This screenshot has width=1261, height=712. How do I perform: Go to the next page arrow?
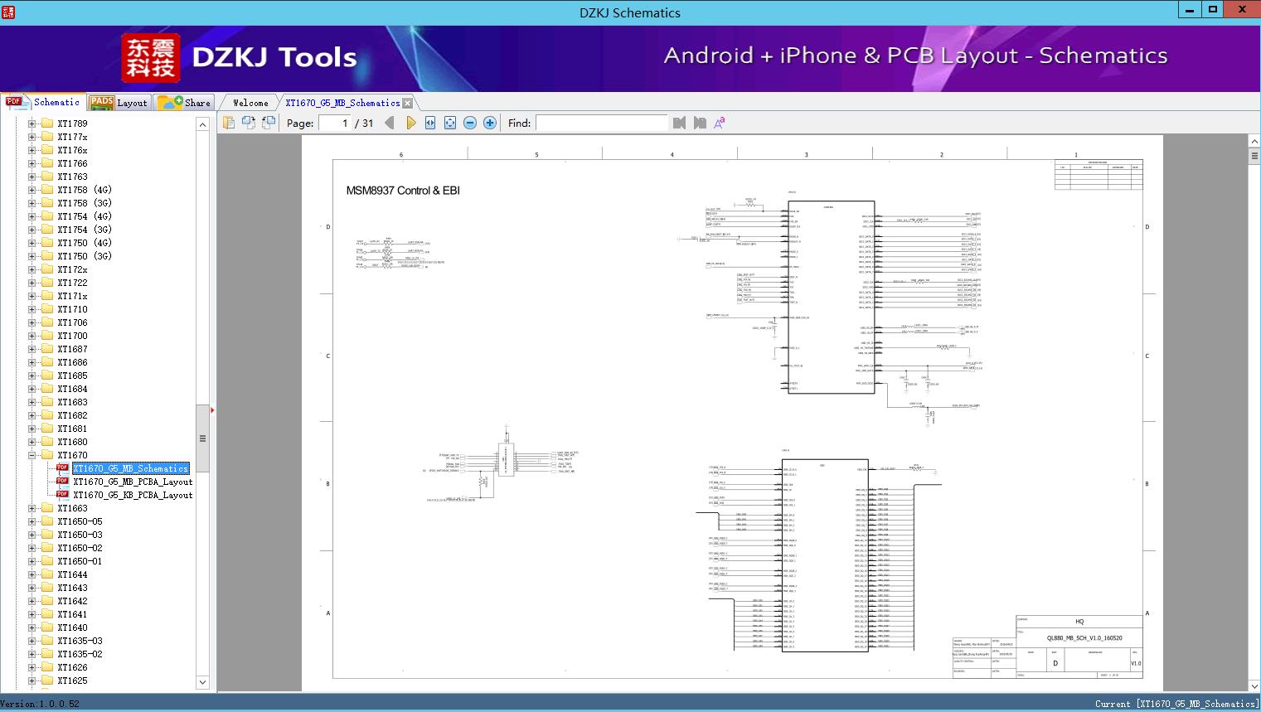[411, 123]
